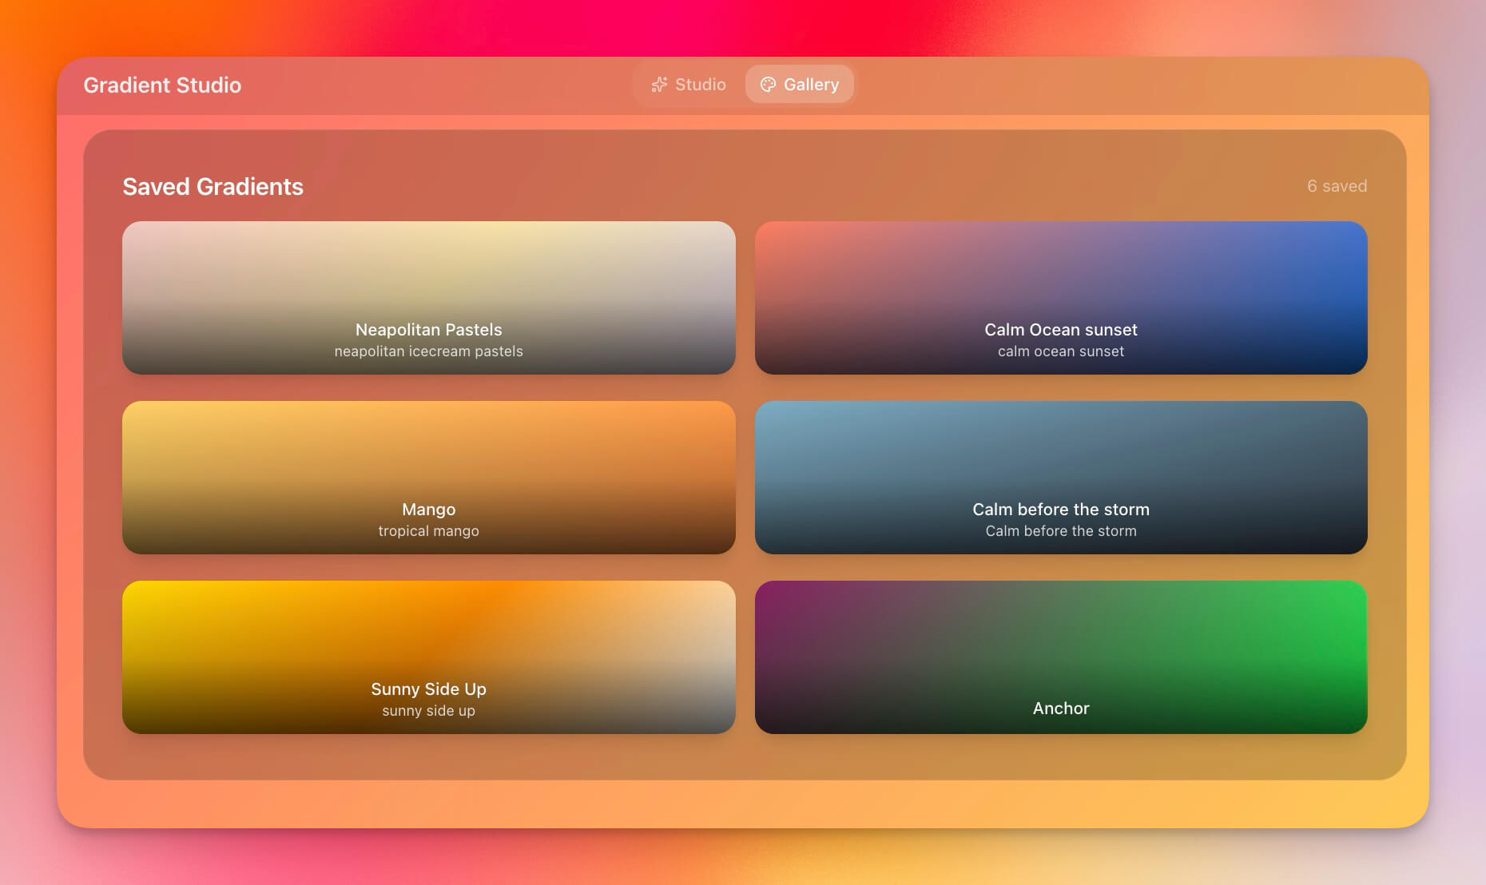The width and height of the screenshot is (1486, 885).
Task: Click the calm ocean sunset subtitle
Action: (x=1060, y=351)
